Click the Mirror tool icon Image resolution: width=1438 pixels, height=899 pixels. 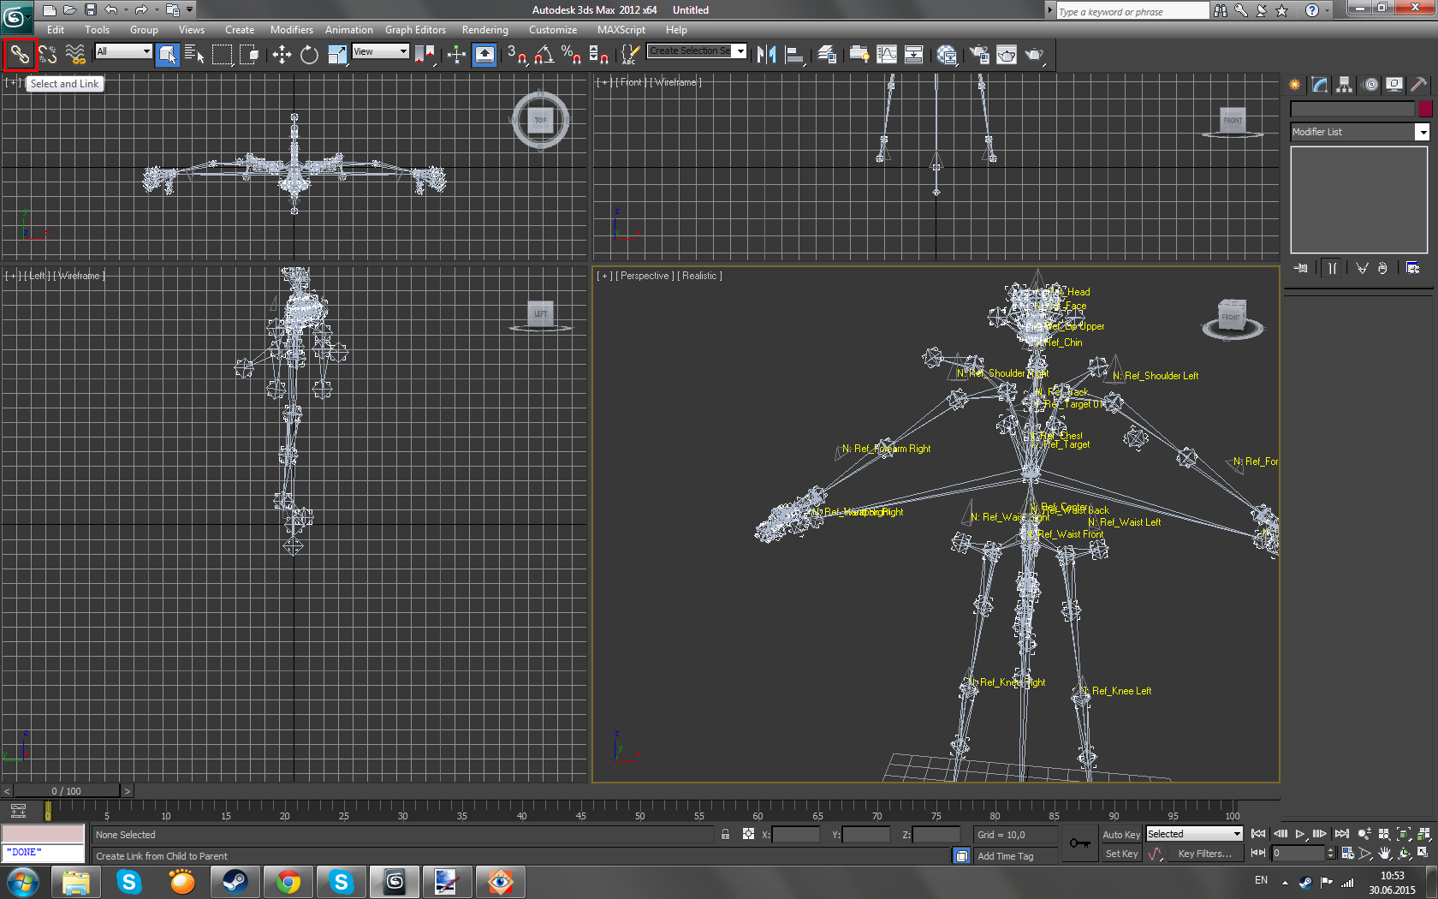click(x=766, y=56)
